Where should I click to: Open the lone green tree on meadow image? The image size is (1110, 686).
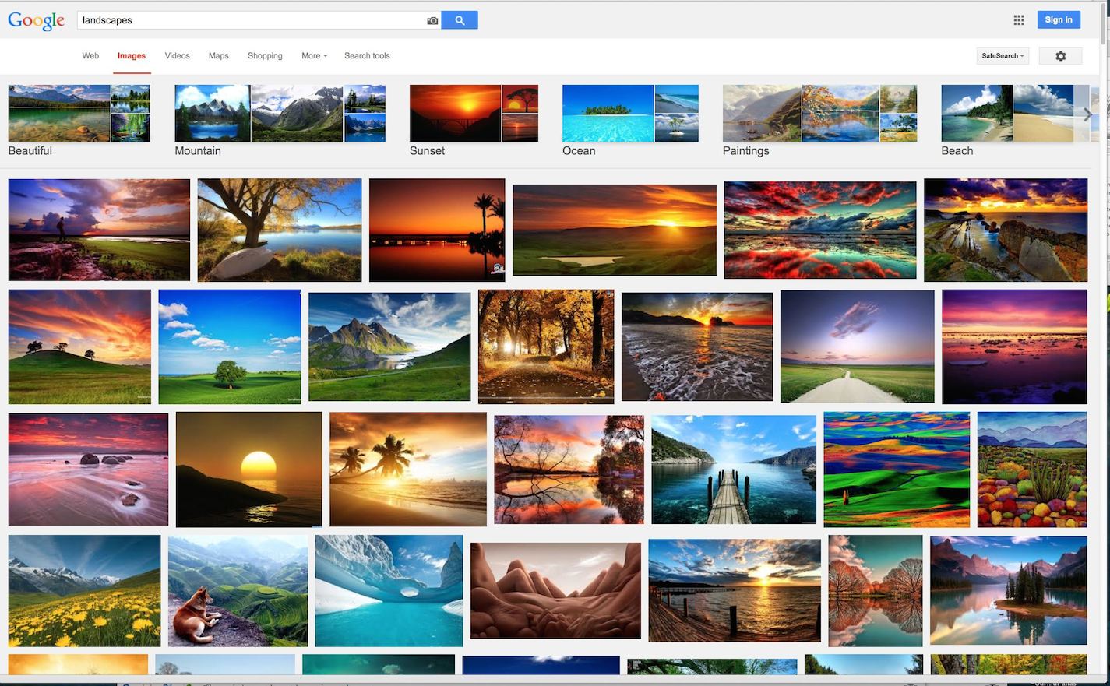pyautogui.click(x=230, y=347)
